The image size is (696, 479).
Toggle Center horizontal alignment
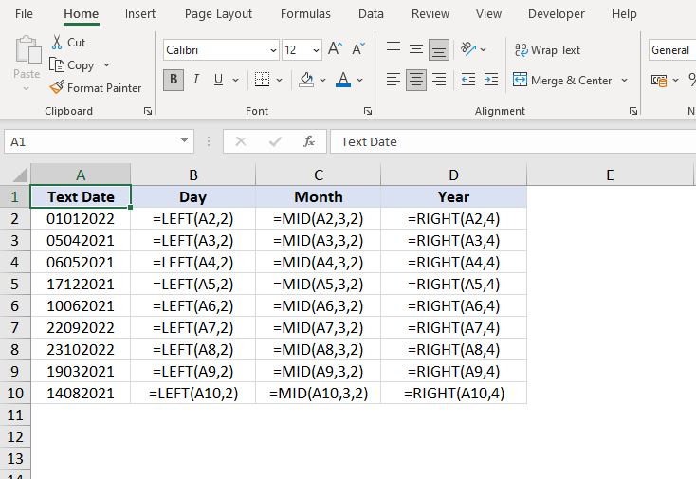click(416, 80)
